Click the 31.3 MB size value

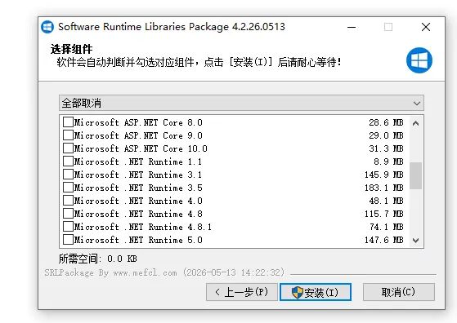(x=386, y=148)
